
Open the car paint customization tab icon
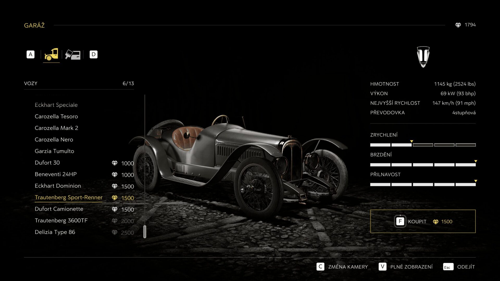pos(73,55)
